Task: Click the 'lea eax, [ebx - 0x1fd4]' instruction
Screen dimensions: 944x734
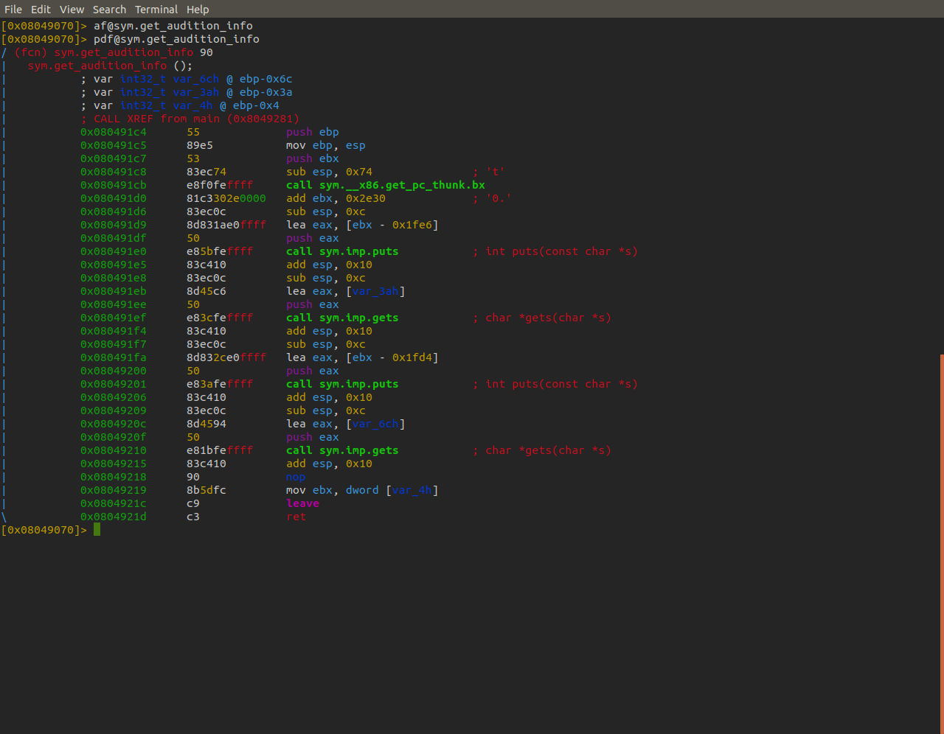Action: click(x=363, y=357)
